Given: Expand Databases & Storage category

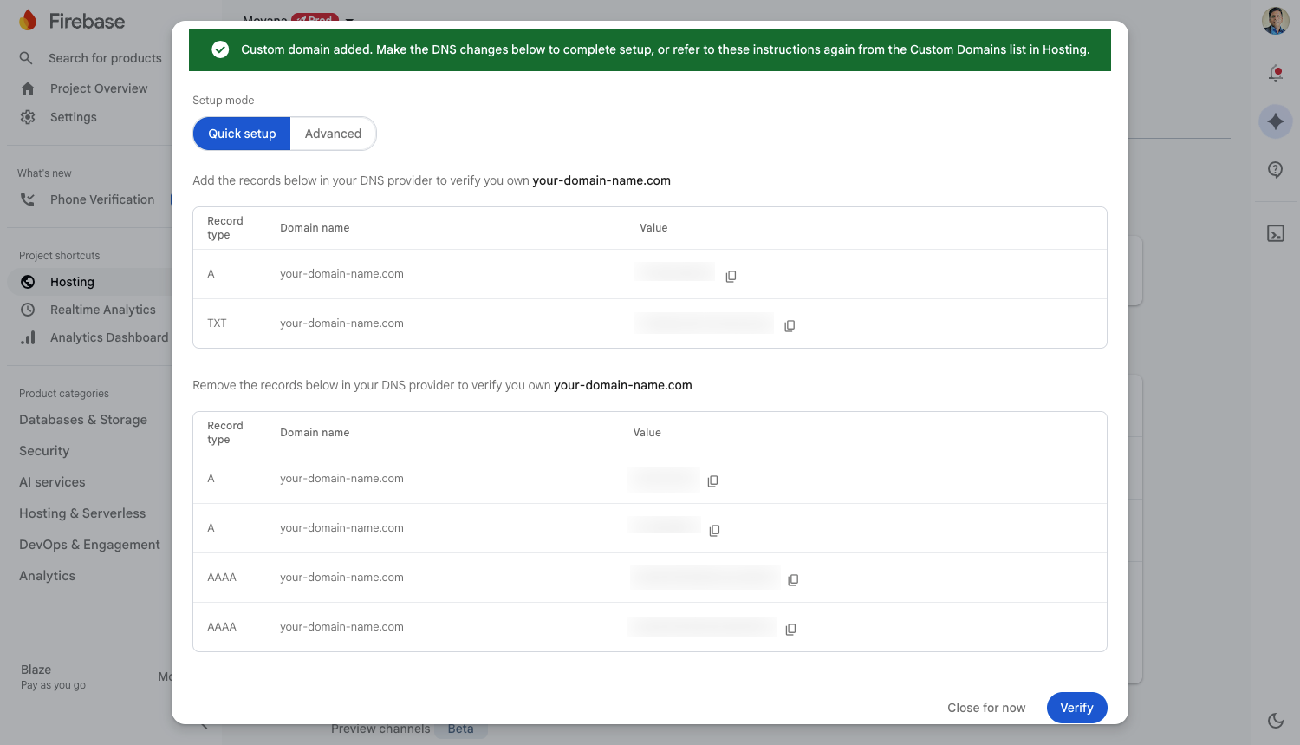Looking at the screenshot, I should [x=83, y=420].
